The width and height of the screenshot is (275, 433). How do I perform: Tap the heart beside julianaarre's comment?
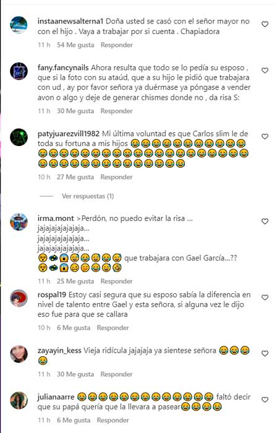click(264, 400)
